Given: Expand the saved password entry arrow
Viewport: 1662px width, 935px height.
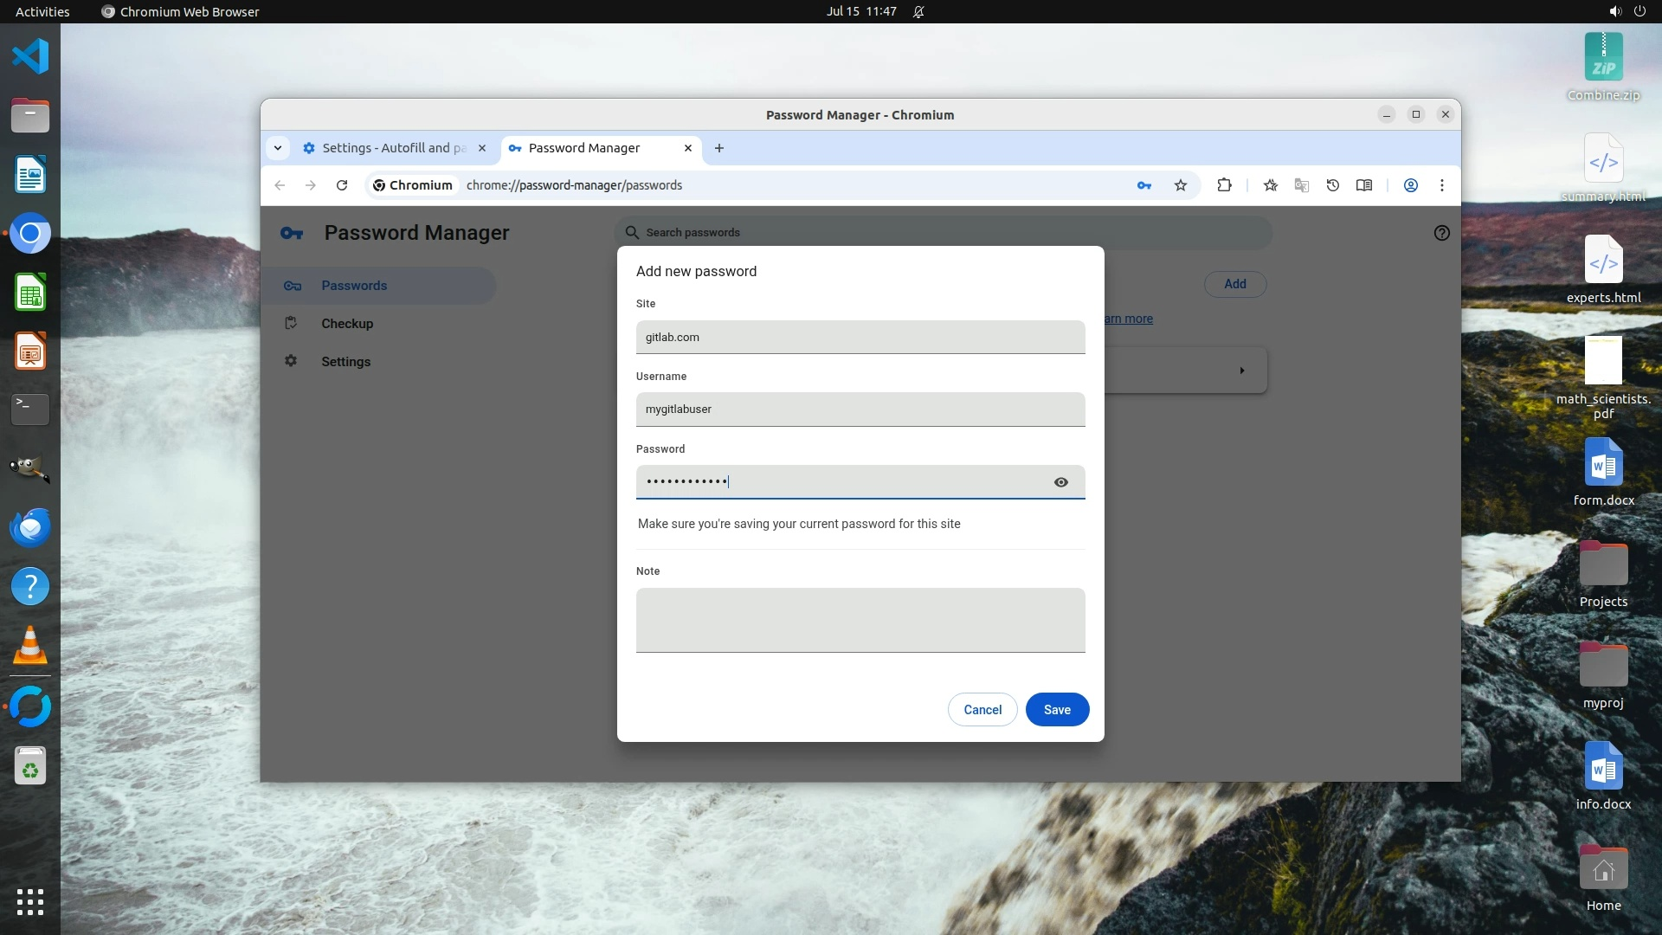Looking at the screenshot, I should (x=1241, y=371).
